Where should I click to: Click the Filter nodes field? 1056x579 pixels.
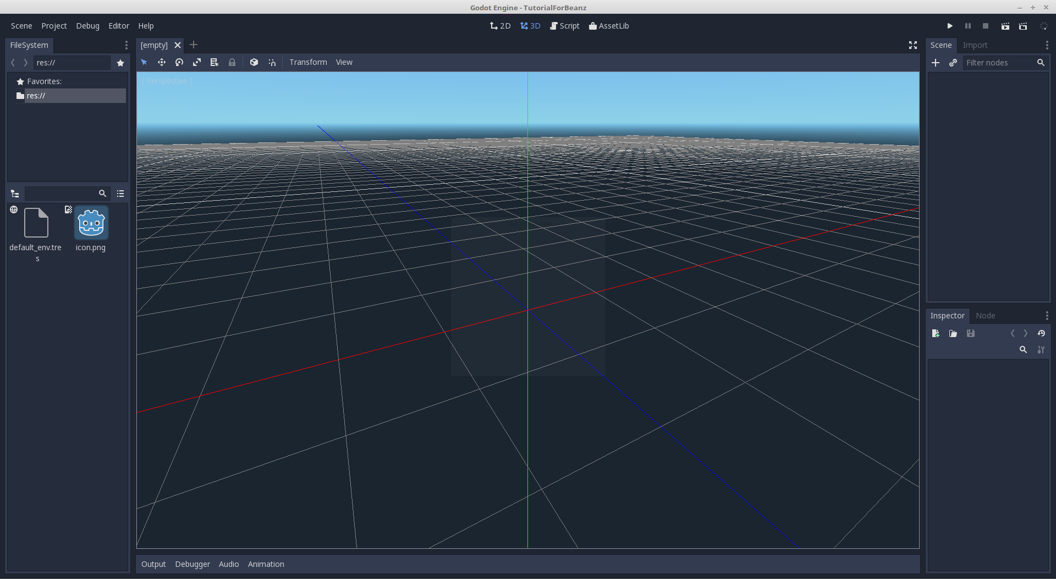(x=1005, y=63)
